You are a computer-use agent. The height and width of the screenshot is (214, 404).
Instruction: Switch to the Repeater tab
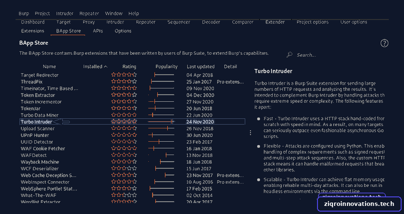pos(145,22)
